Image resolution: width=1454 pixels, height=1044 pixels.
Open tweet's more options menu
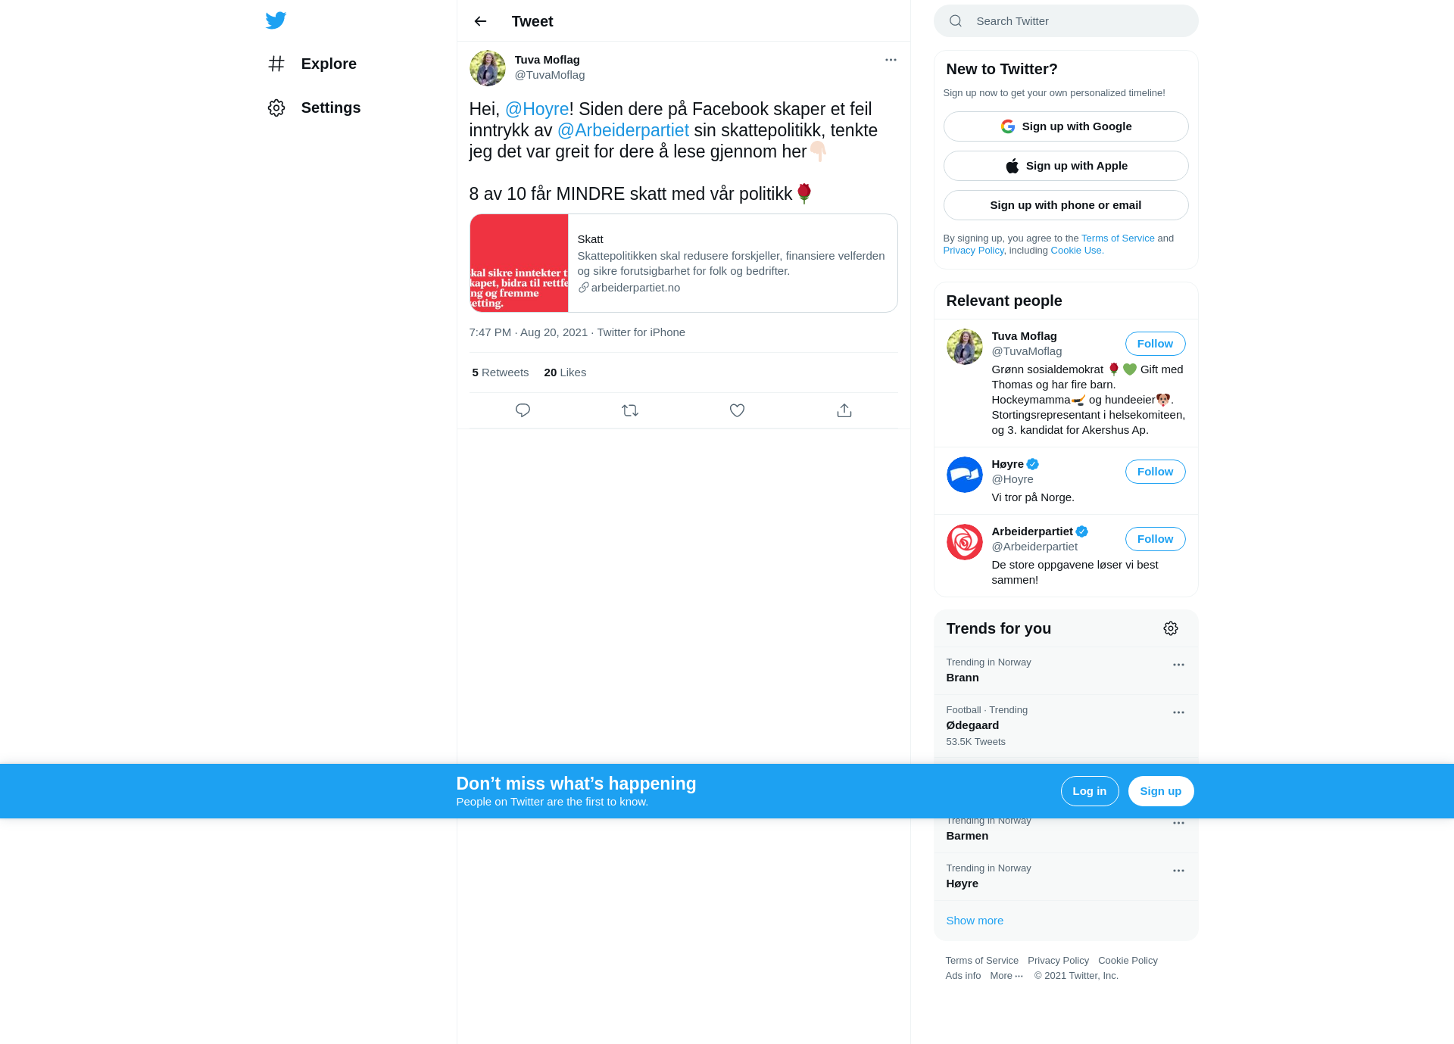[891, 60]
